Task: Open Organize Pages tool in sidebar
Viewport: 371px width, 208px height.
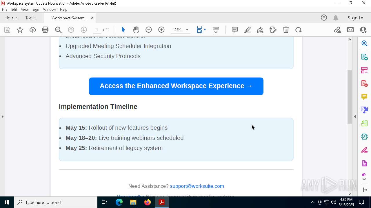Action: pos(364,70)
